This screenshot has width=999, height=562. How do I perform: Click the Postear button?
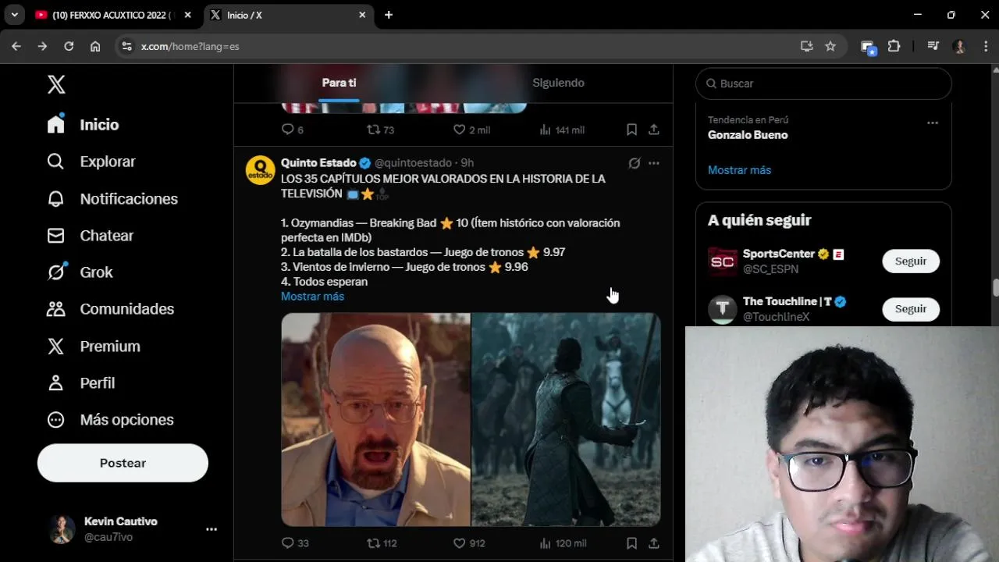click(123, 463)
